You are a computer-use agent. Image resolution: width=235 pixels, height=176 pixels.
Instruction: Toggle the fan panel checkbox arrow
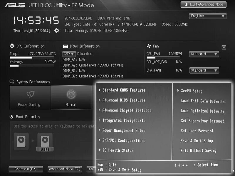[x=224, y=47]
